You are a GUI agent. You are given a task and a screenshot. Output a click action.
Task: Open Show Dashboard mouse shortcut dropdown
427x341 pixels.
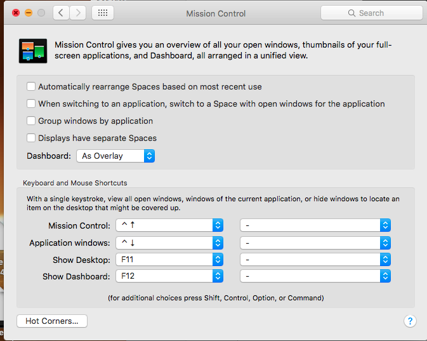tap(315, 276)
